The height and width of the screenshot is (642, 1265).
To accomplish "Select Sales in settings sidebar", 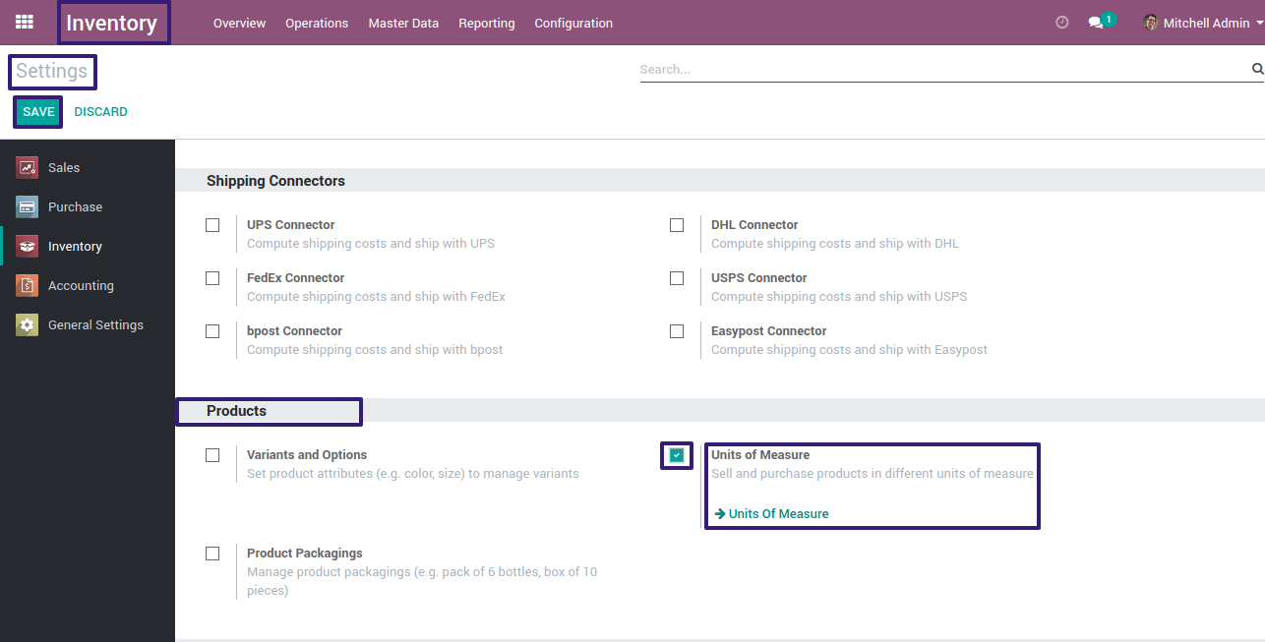I will [88, 168].
